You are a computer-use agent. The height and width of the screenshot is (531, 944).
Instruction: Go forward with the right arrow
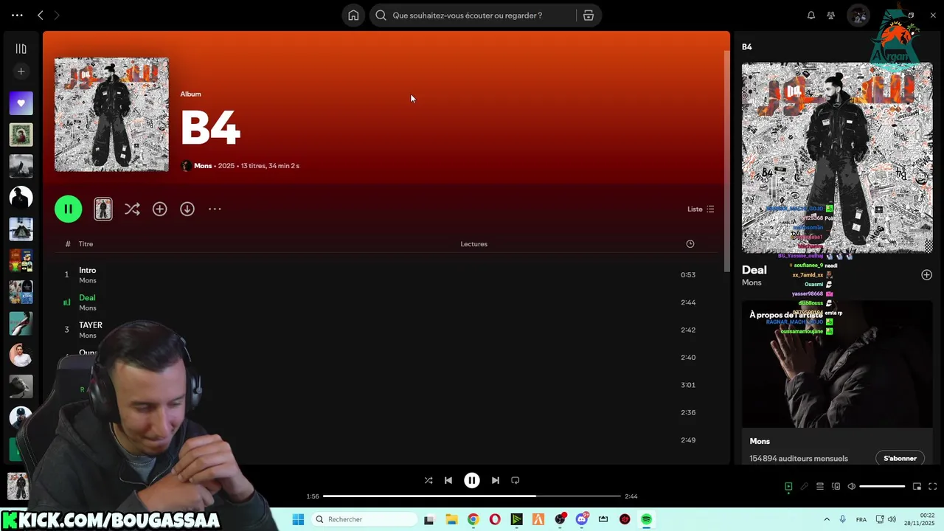(x=57, y=15)
